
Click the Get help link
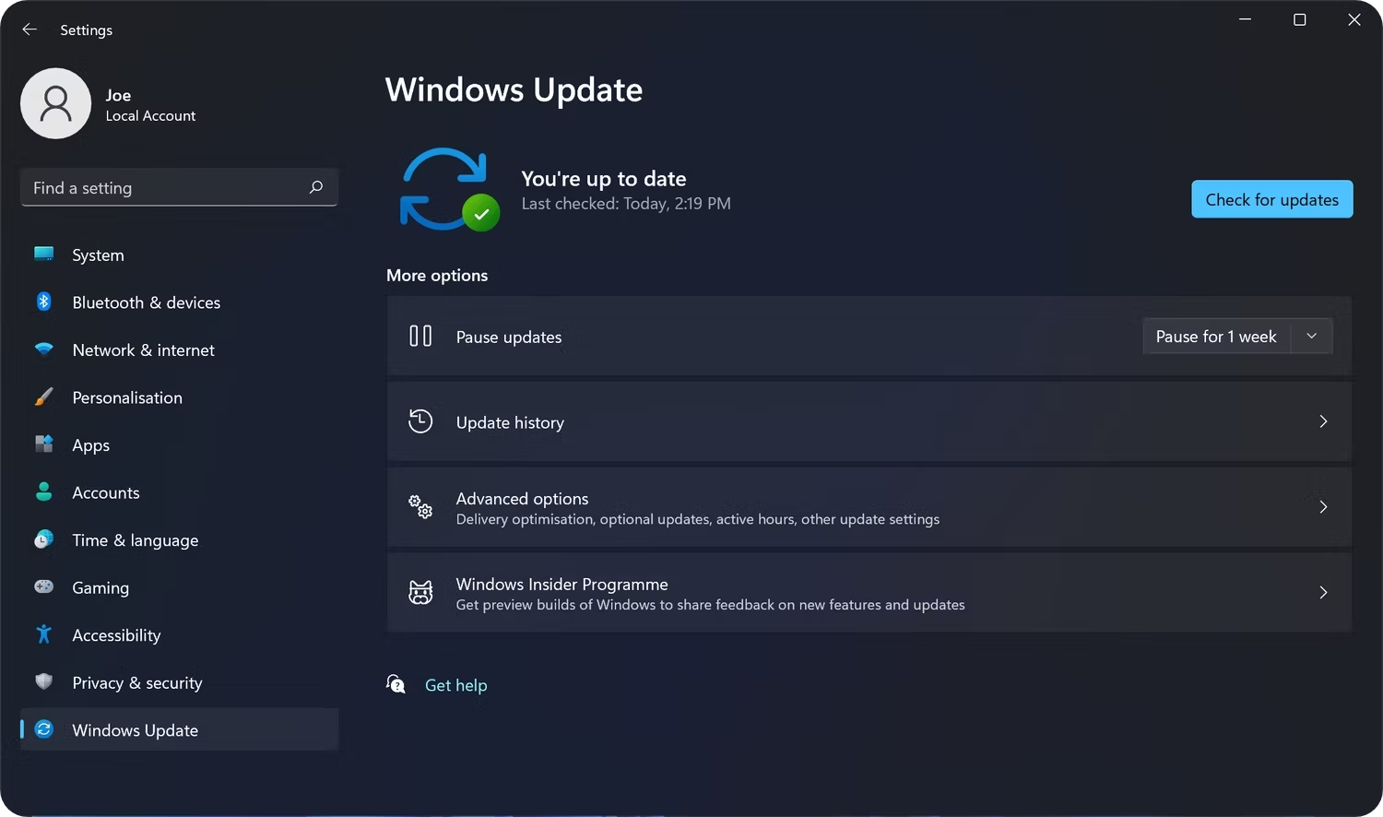point(455,685)
